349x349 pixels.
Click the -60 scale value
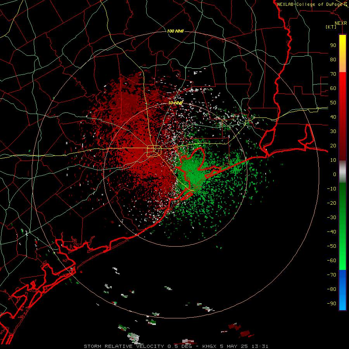332,261
